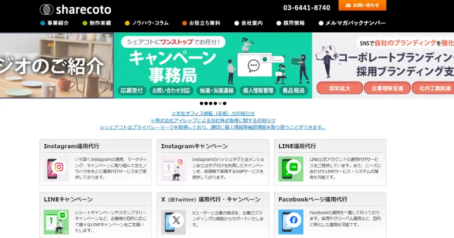
Task: Click the Xユーザーと企業の接点 description text
Action: tap(228, 219)
